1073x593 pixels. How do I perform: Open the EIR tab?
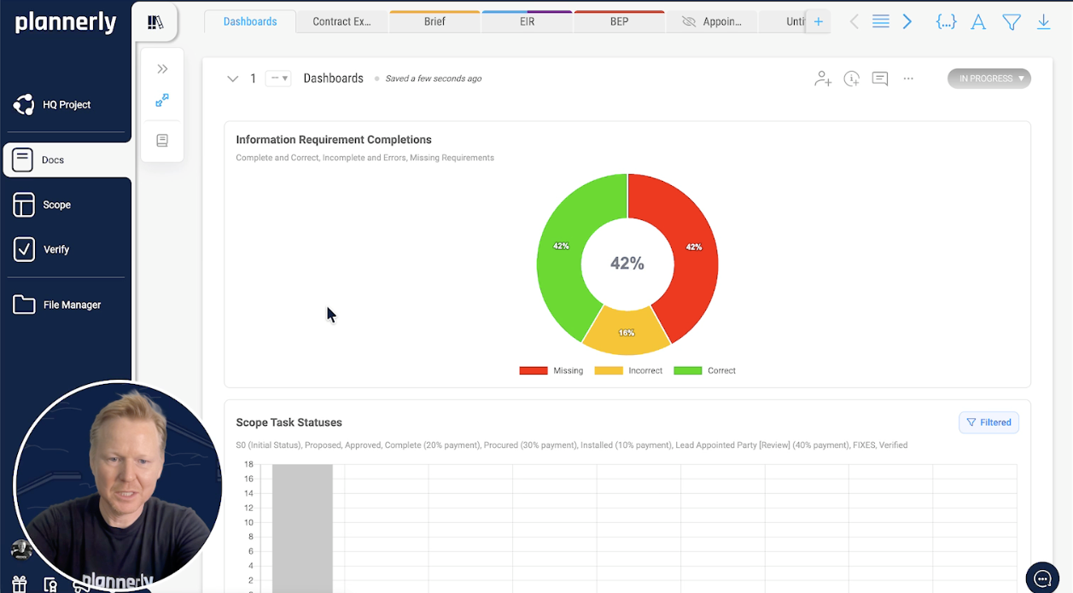pos(528,21)
